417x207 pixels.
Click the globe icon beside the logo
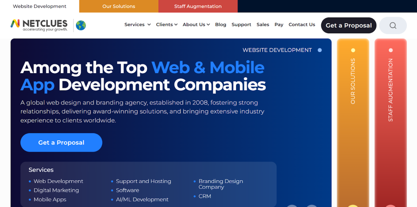81,25
